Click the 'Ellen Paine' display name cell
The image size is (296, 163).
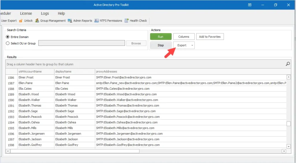[75, 83]
